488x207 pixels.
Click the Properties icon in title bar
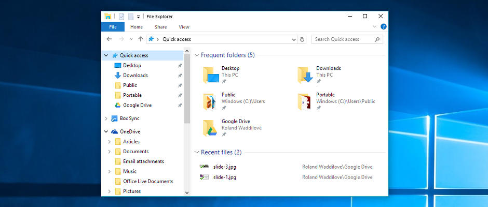coord(121,17)
